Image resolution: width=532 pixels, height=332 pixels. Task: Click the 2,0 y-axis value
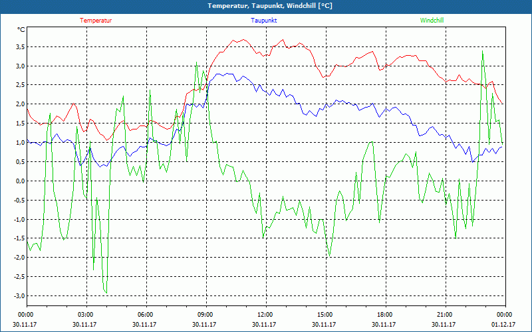click(21, 104)
